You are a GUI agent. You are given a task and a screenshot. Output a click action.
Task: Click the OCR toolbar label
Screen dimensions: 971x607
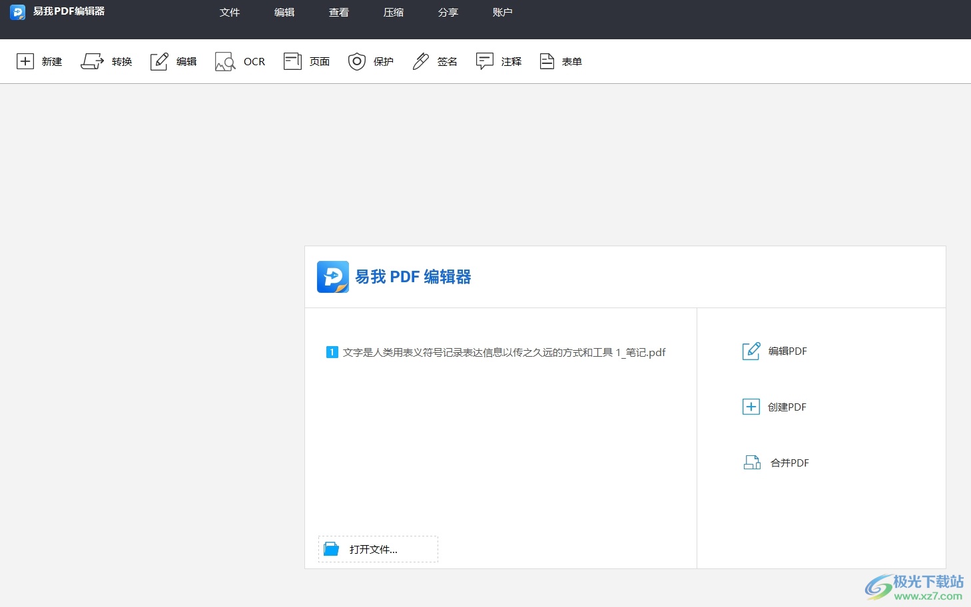click(254, 61)
